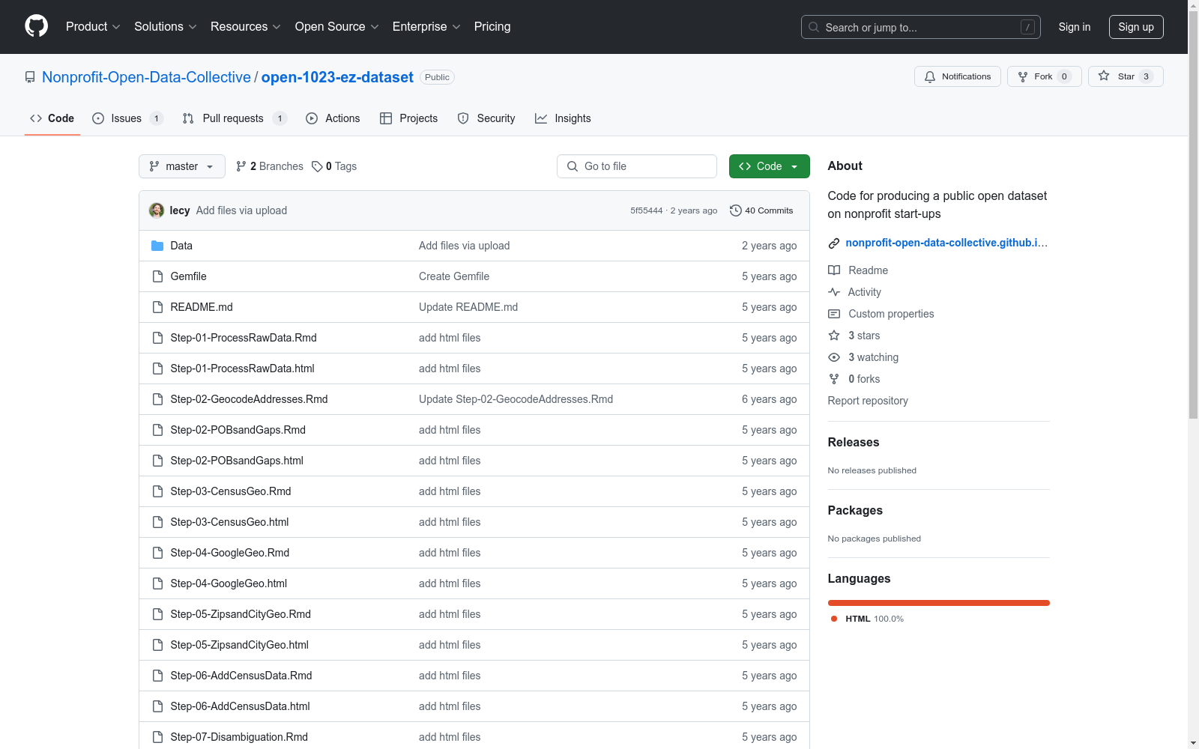The image size is (1199, 749).
Task: View the 3 stars list
Action: [854, 336]
